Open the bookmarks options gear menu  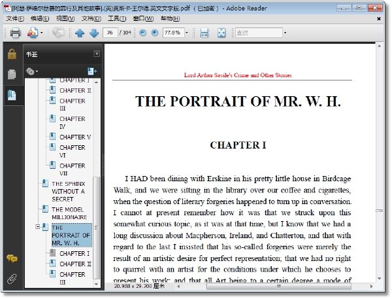pyautogui.click(x=32, y=71)
